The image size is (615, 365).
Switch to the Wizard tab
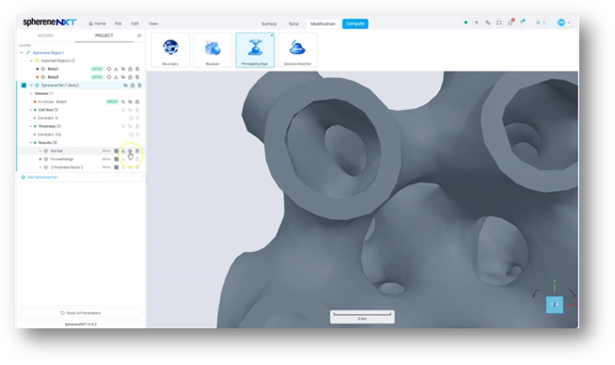tap(45, 36)
